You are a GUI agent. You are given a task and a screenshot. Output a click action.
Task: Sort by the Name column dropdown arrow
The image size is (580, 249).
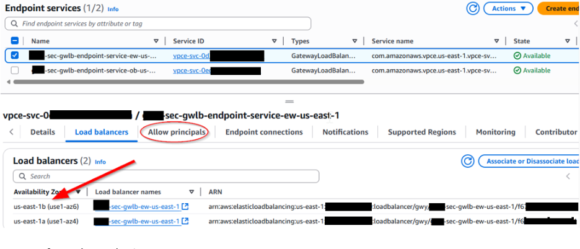[x=156, y=41]
